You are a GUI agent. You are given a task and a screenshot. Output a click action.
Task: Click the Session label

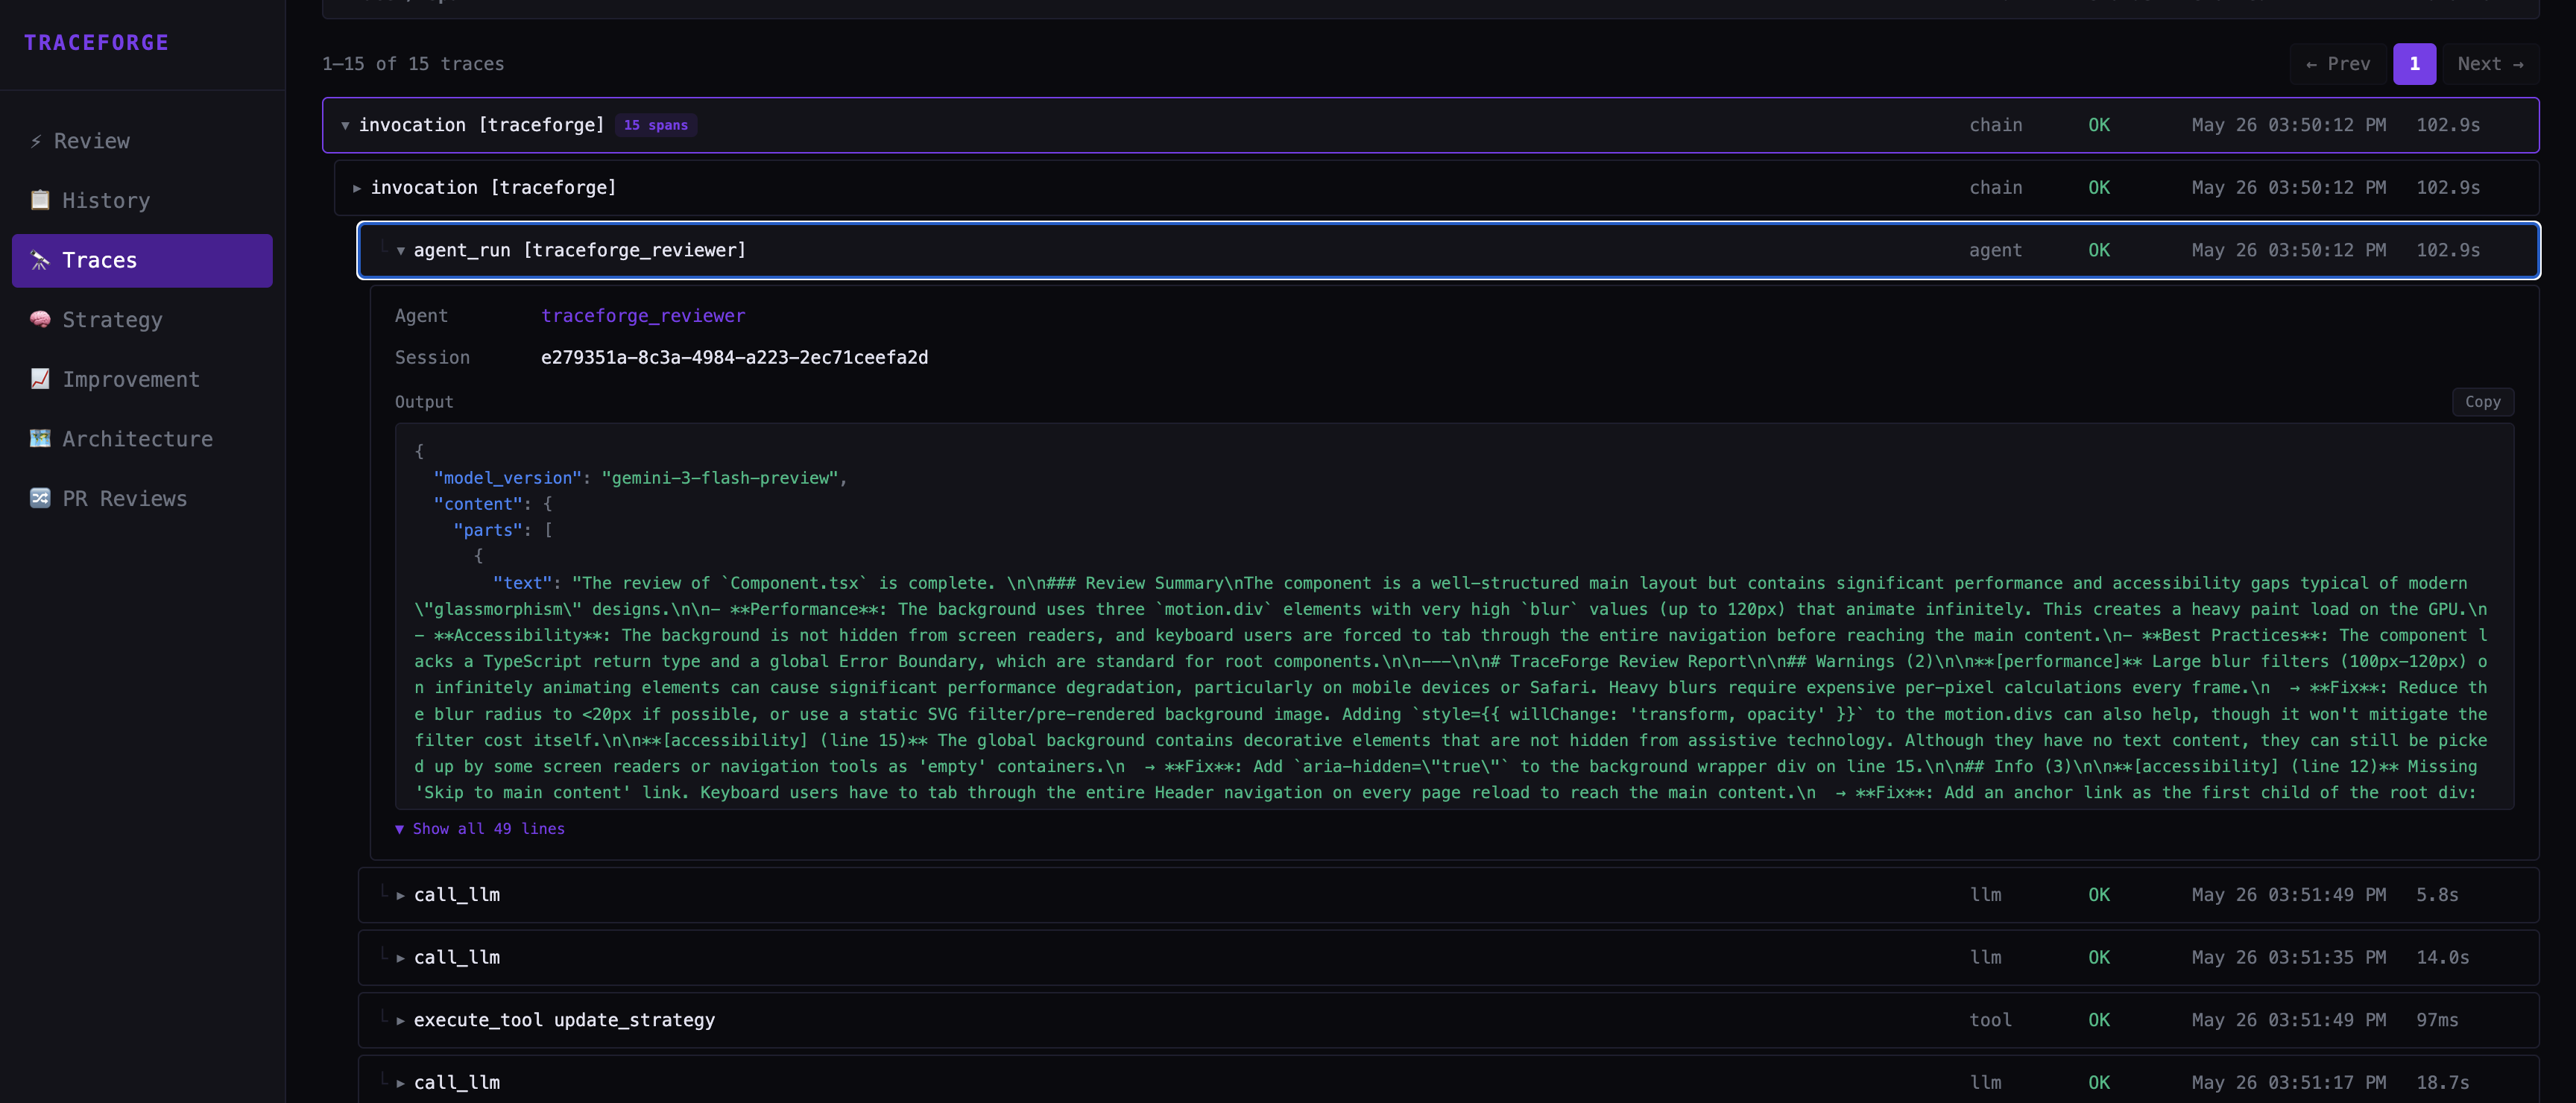tap(432, 358)
